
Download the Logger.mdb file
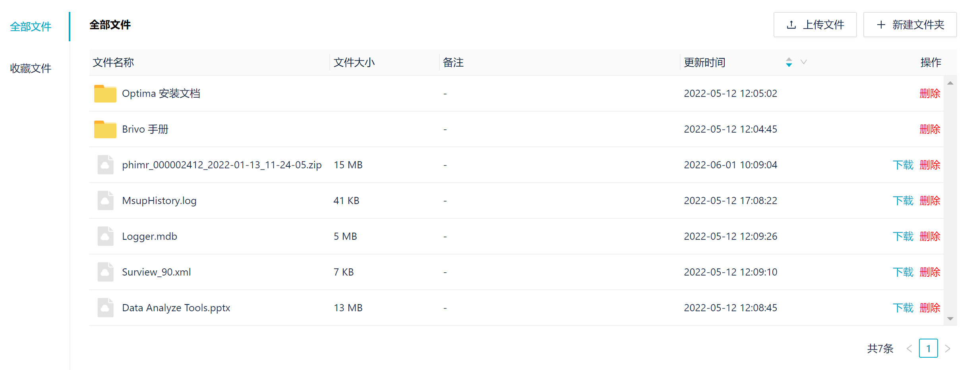[903, 236]
